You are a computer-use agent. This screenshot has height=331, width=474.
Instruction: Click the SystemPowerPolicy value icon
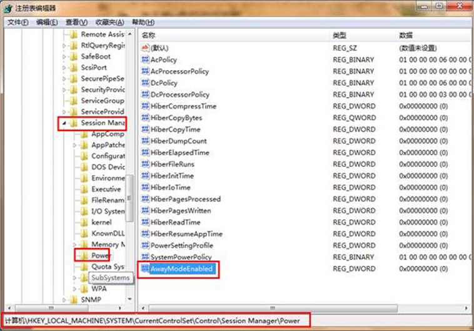pyautogui.click(x=145, y=257)
